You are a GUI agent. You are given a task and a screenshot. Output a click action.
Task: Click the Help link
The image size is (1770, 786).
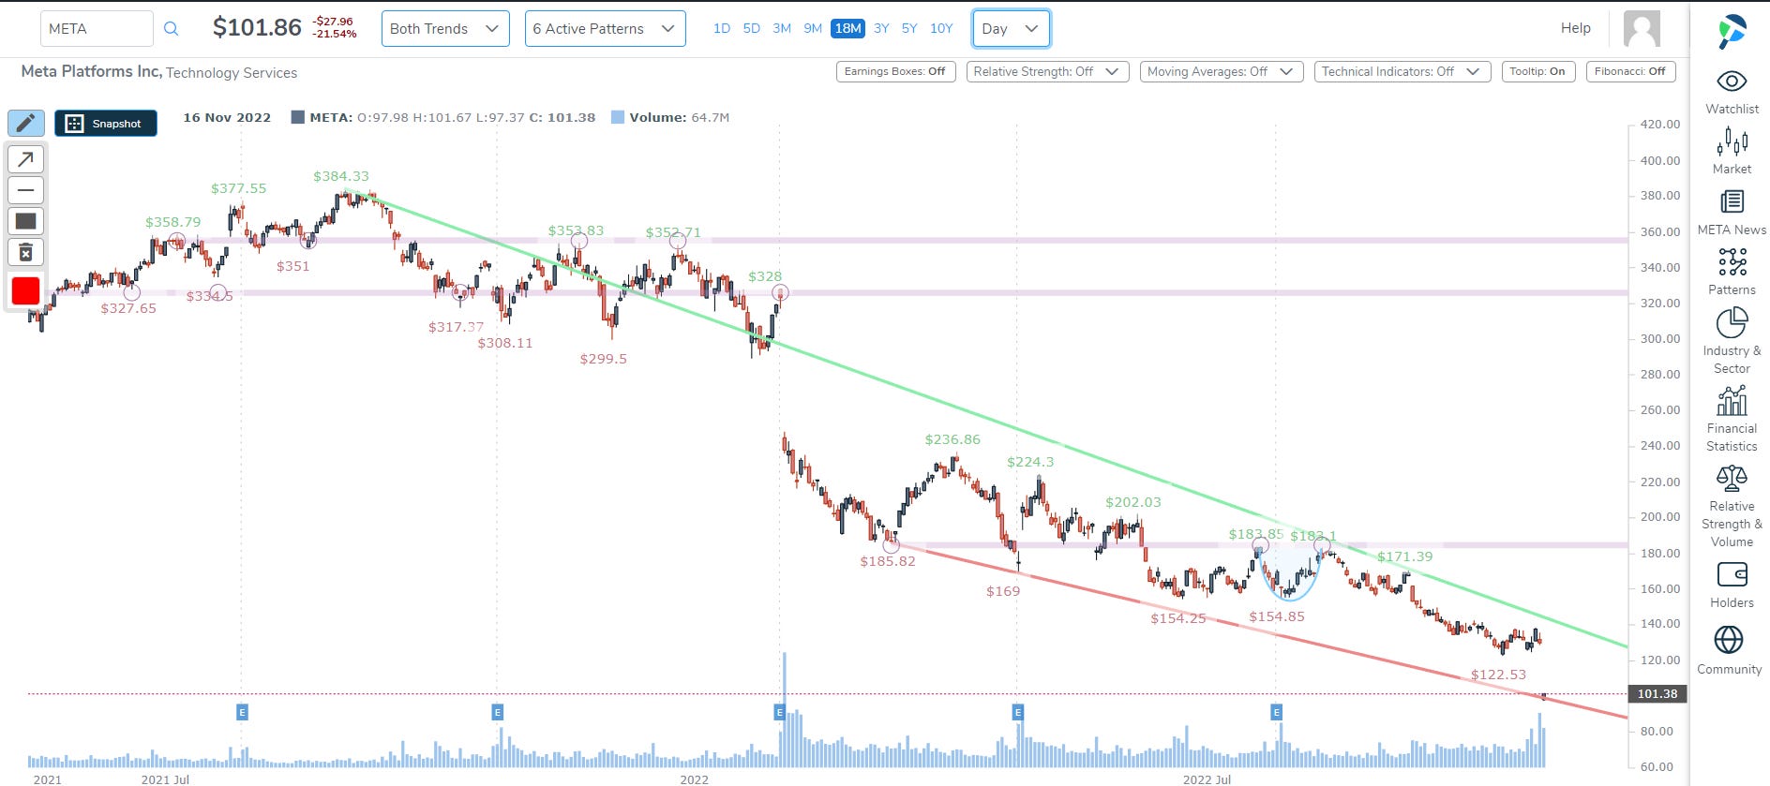1576,28
